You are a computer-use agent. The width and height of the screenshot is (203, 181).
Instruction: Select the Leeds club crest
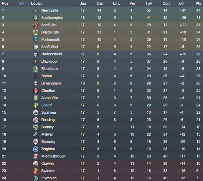click(36, 105)
